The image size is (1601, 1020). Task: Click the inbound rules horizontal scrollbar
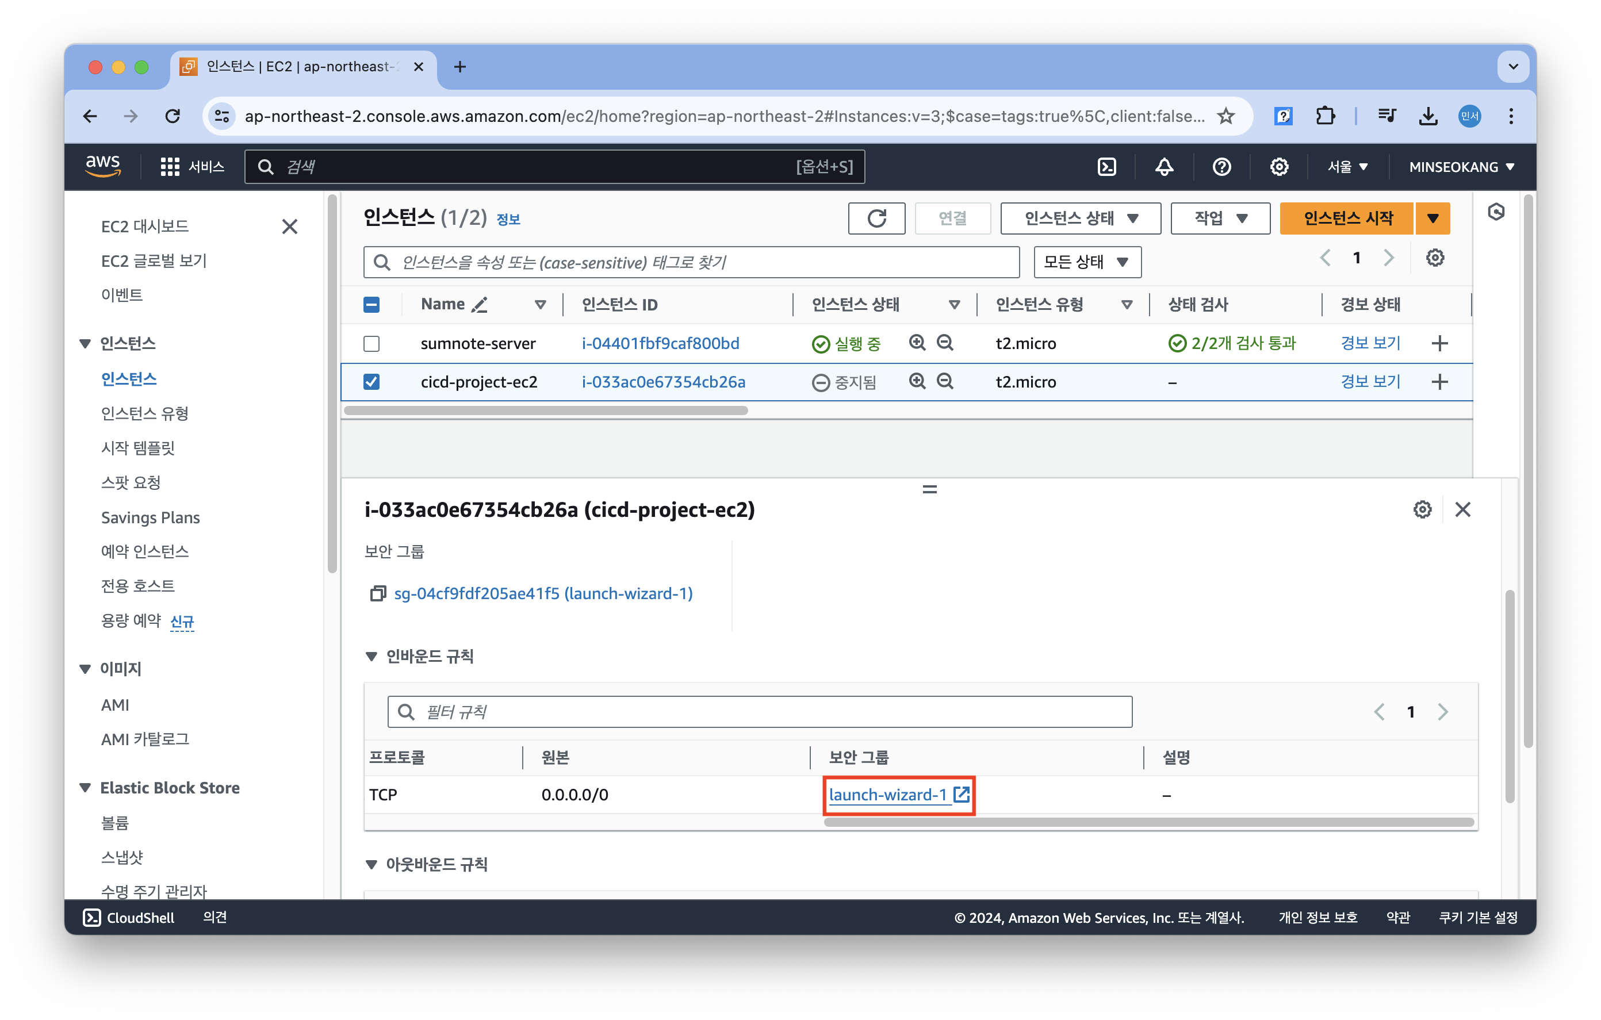tap(1148, 823)
